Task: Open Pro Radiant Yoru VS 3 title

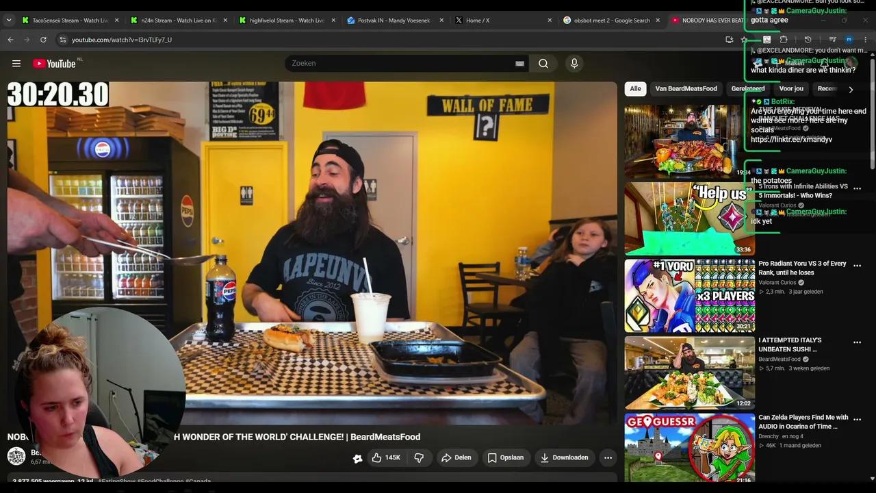Action: (x=802, y=268)
